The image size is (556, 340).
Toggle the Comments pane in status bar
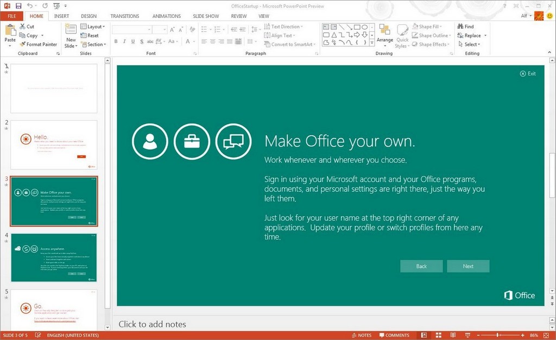click(394, 335)
